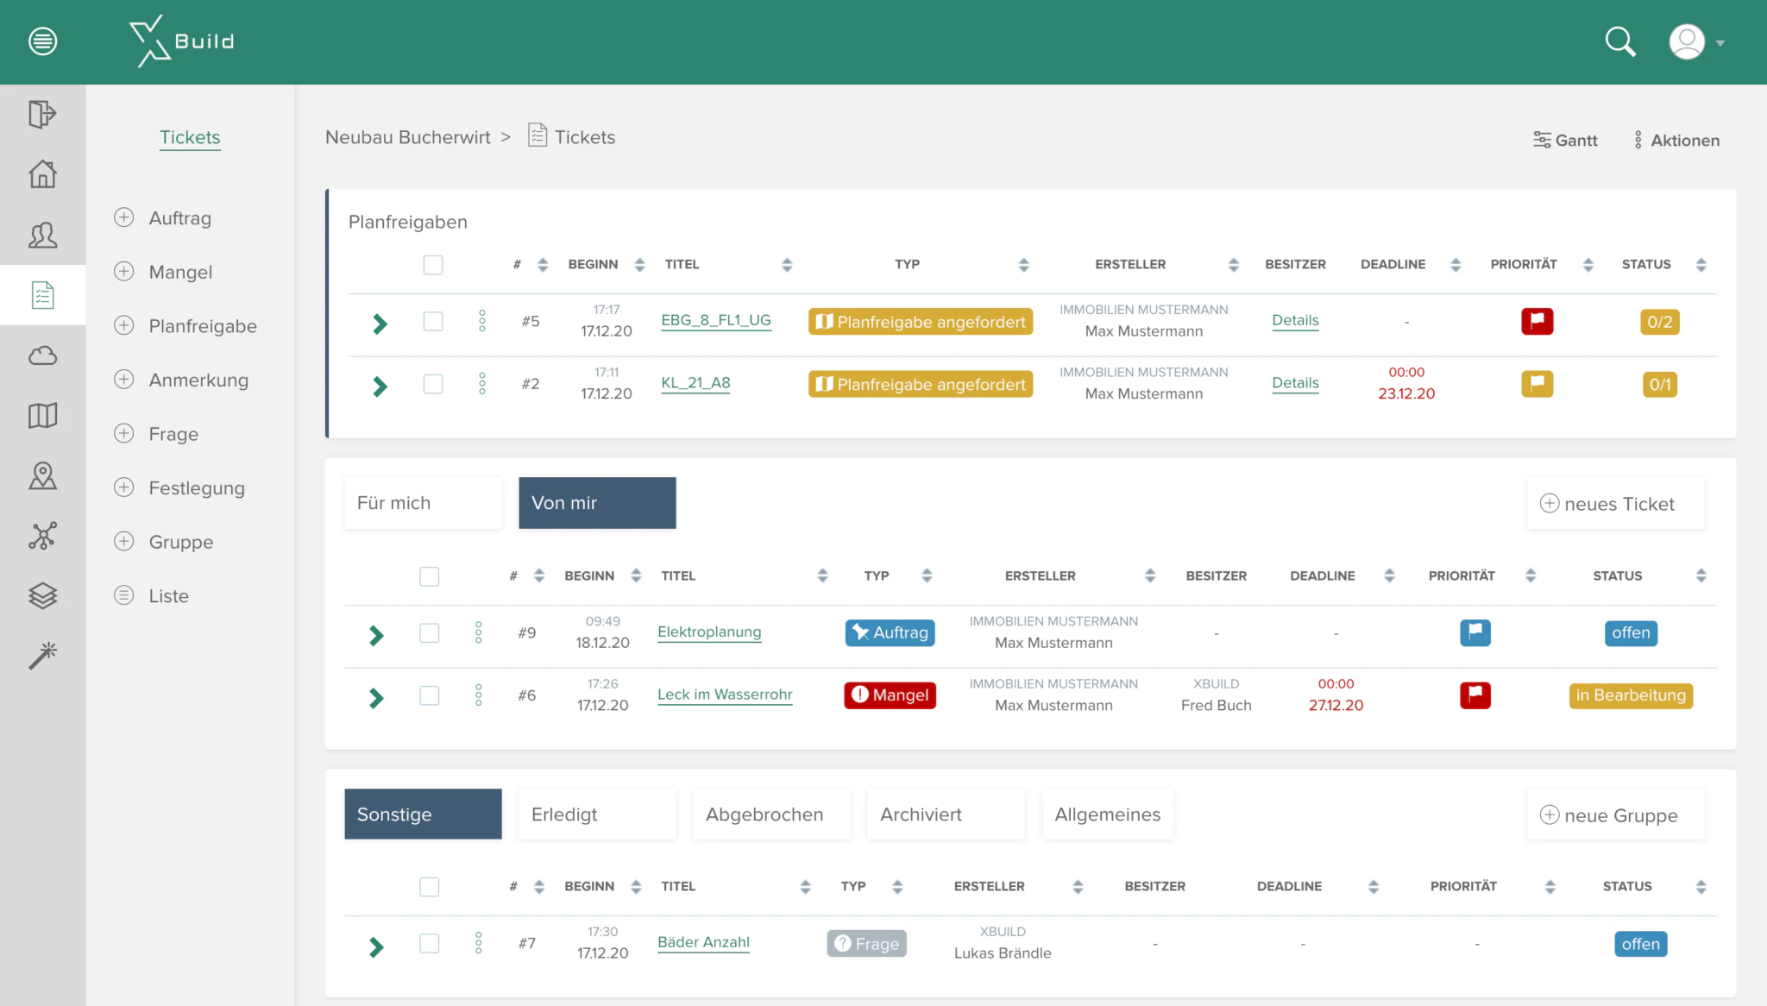Sort the Deadline column in the Planfreigaben table
The width and height of the screenshot is (1767, 1006).
(x=1456, y=265)
